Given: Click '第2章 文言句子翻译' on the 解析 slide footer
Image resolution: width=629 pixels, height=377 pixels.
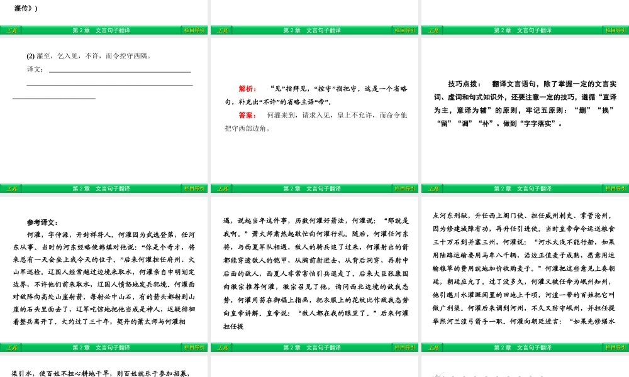Looking at the screenshot, I should [x=312, y=188].
